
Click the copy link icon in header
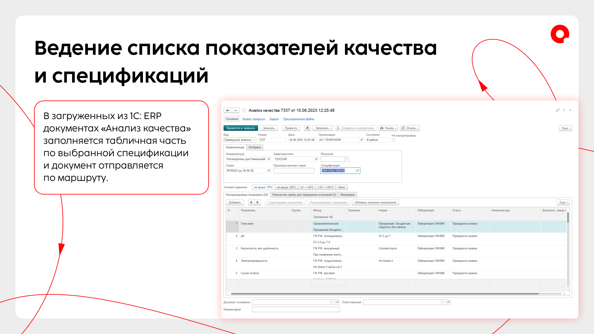(557, 110)
